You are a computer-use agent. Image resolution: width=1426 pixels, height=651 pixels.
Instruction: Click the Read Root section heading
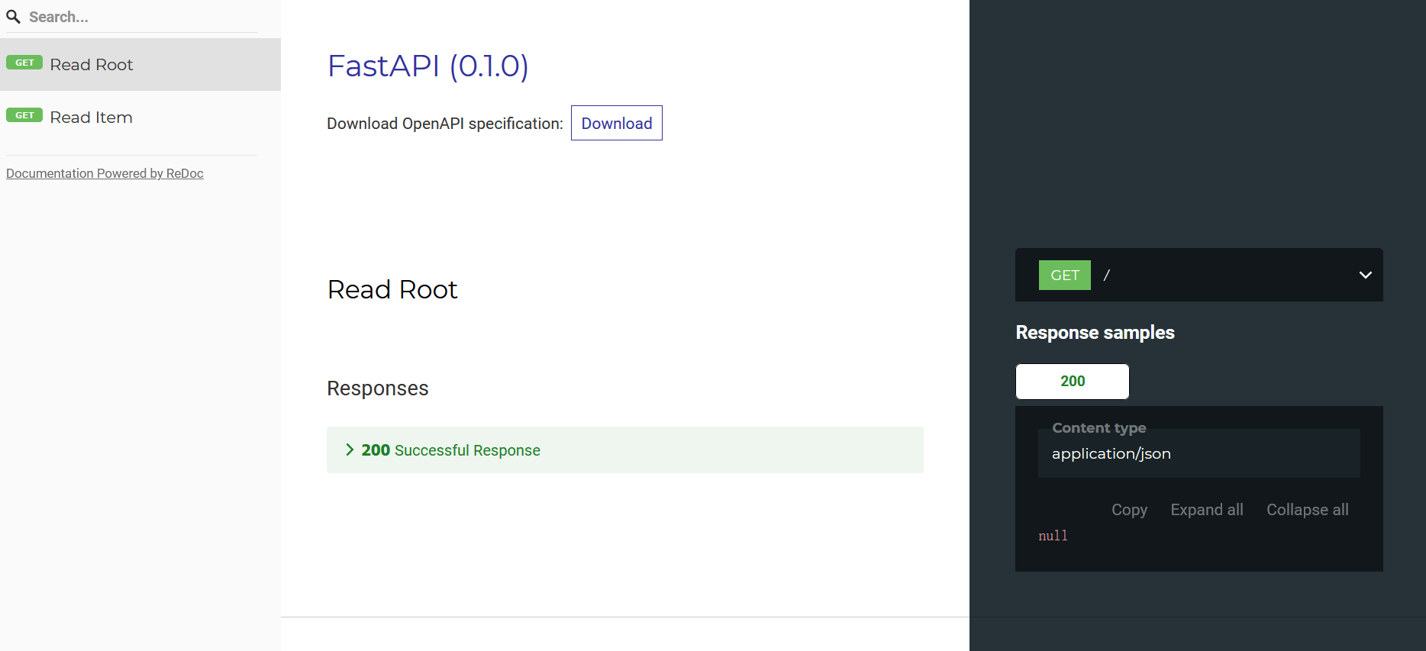[x=392, y=289]
